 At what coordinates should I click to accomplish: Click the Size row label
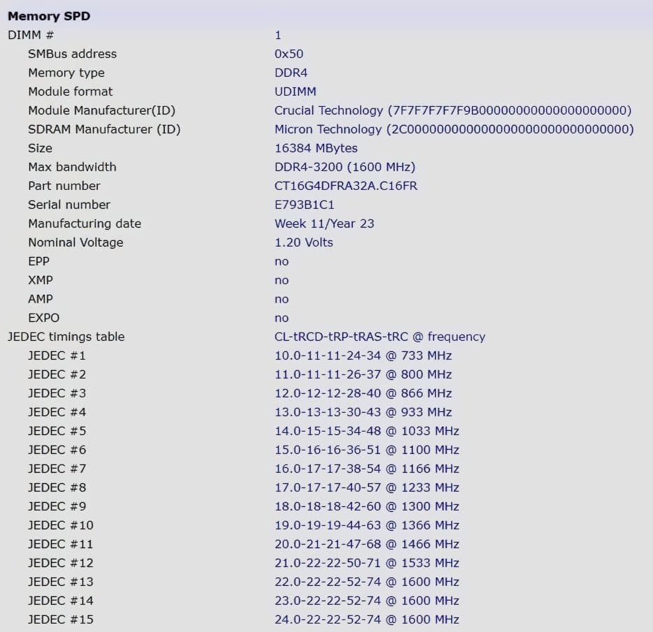[x=40, y=148]
